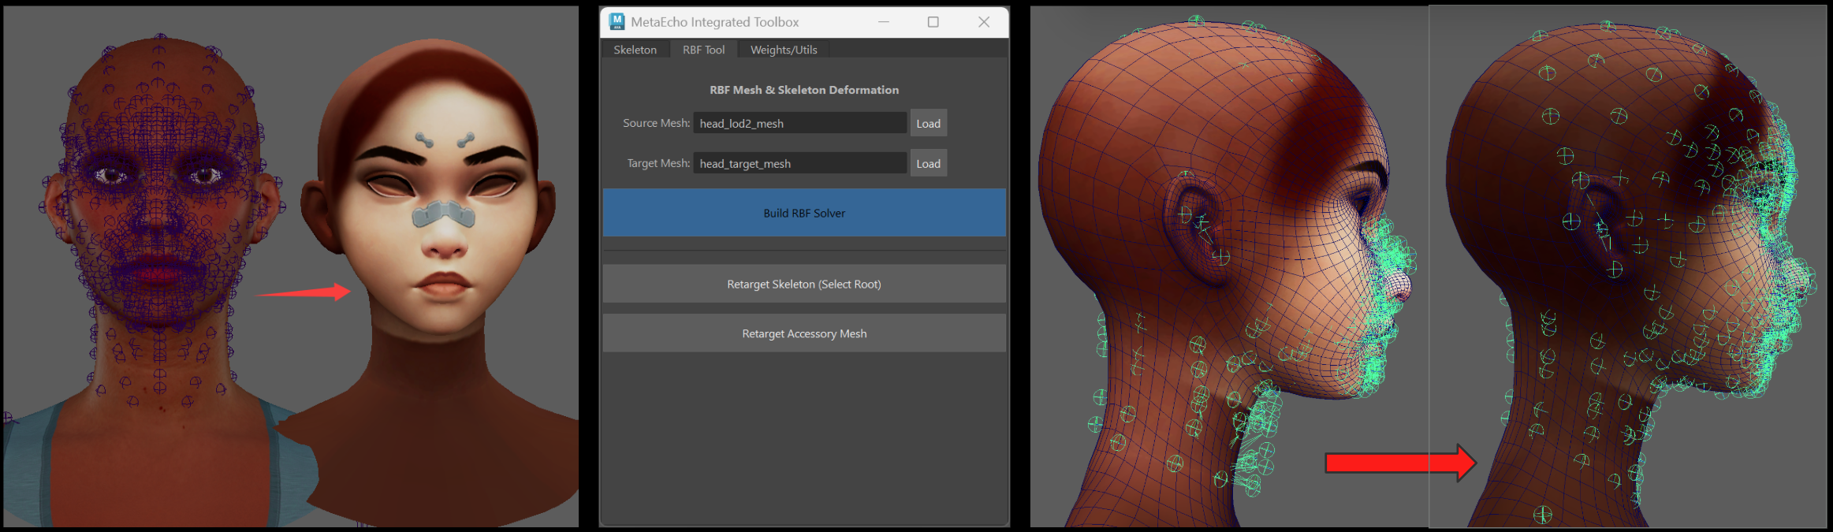Click the 'Source Mesh:' label

pos(656,123)
